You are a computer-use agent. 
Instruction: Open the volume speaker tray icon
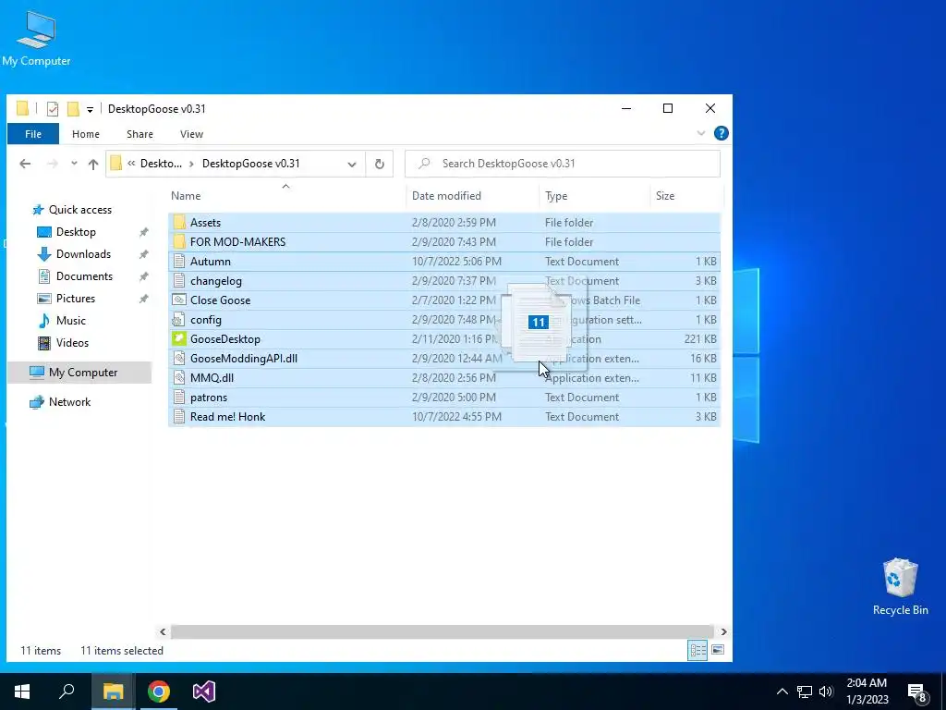tap(826, 692)
